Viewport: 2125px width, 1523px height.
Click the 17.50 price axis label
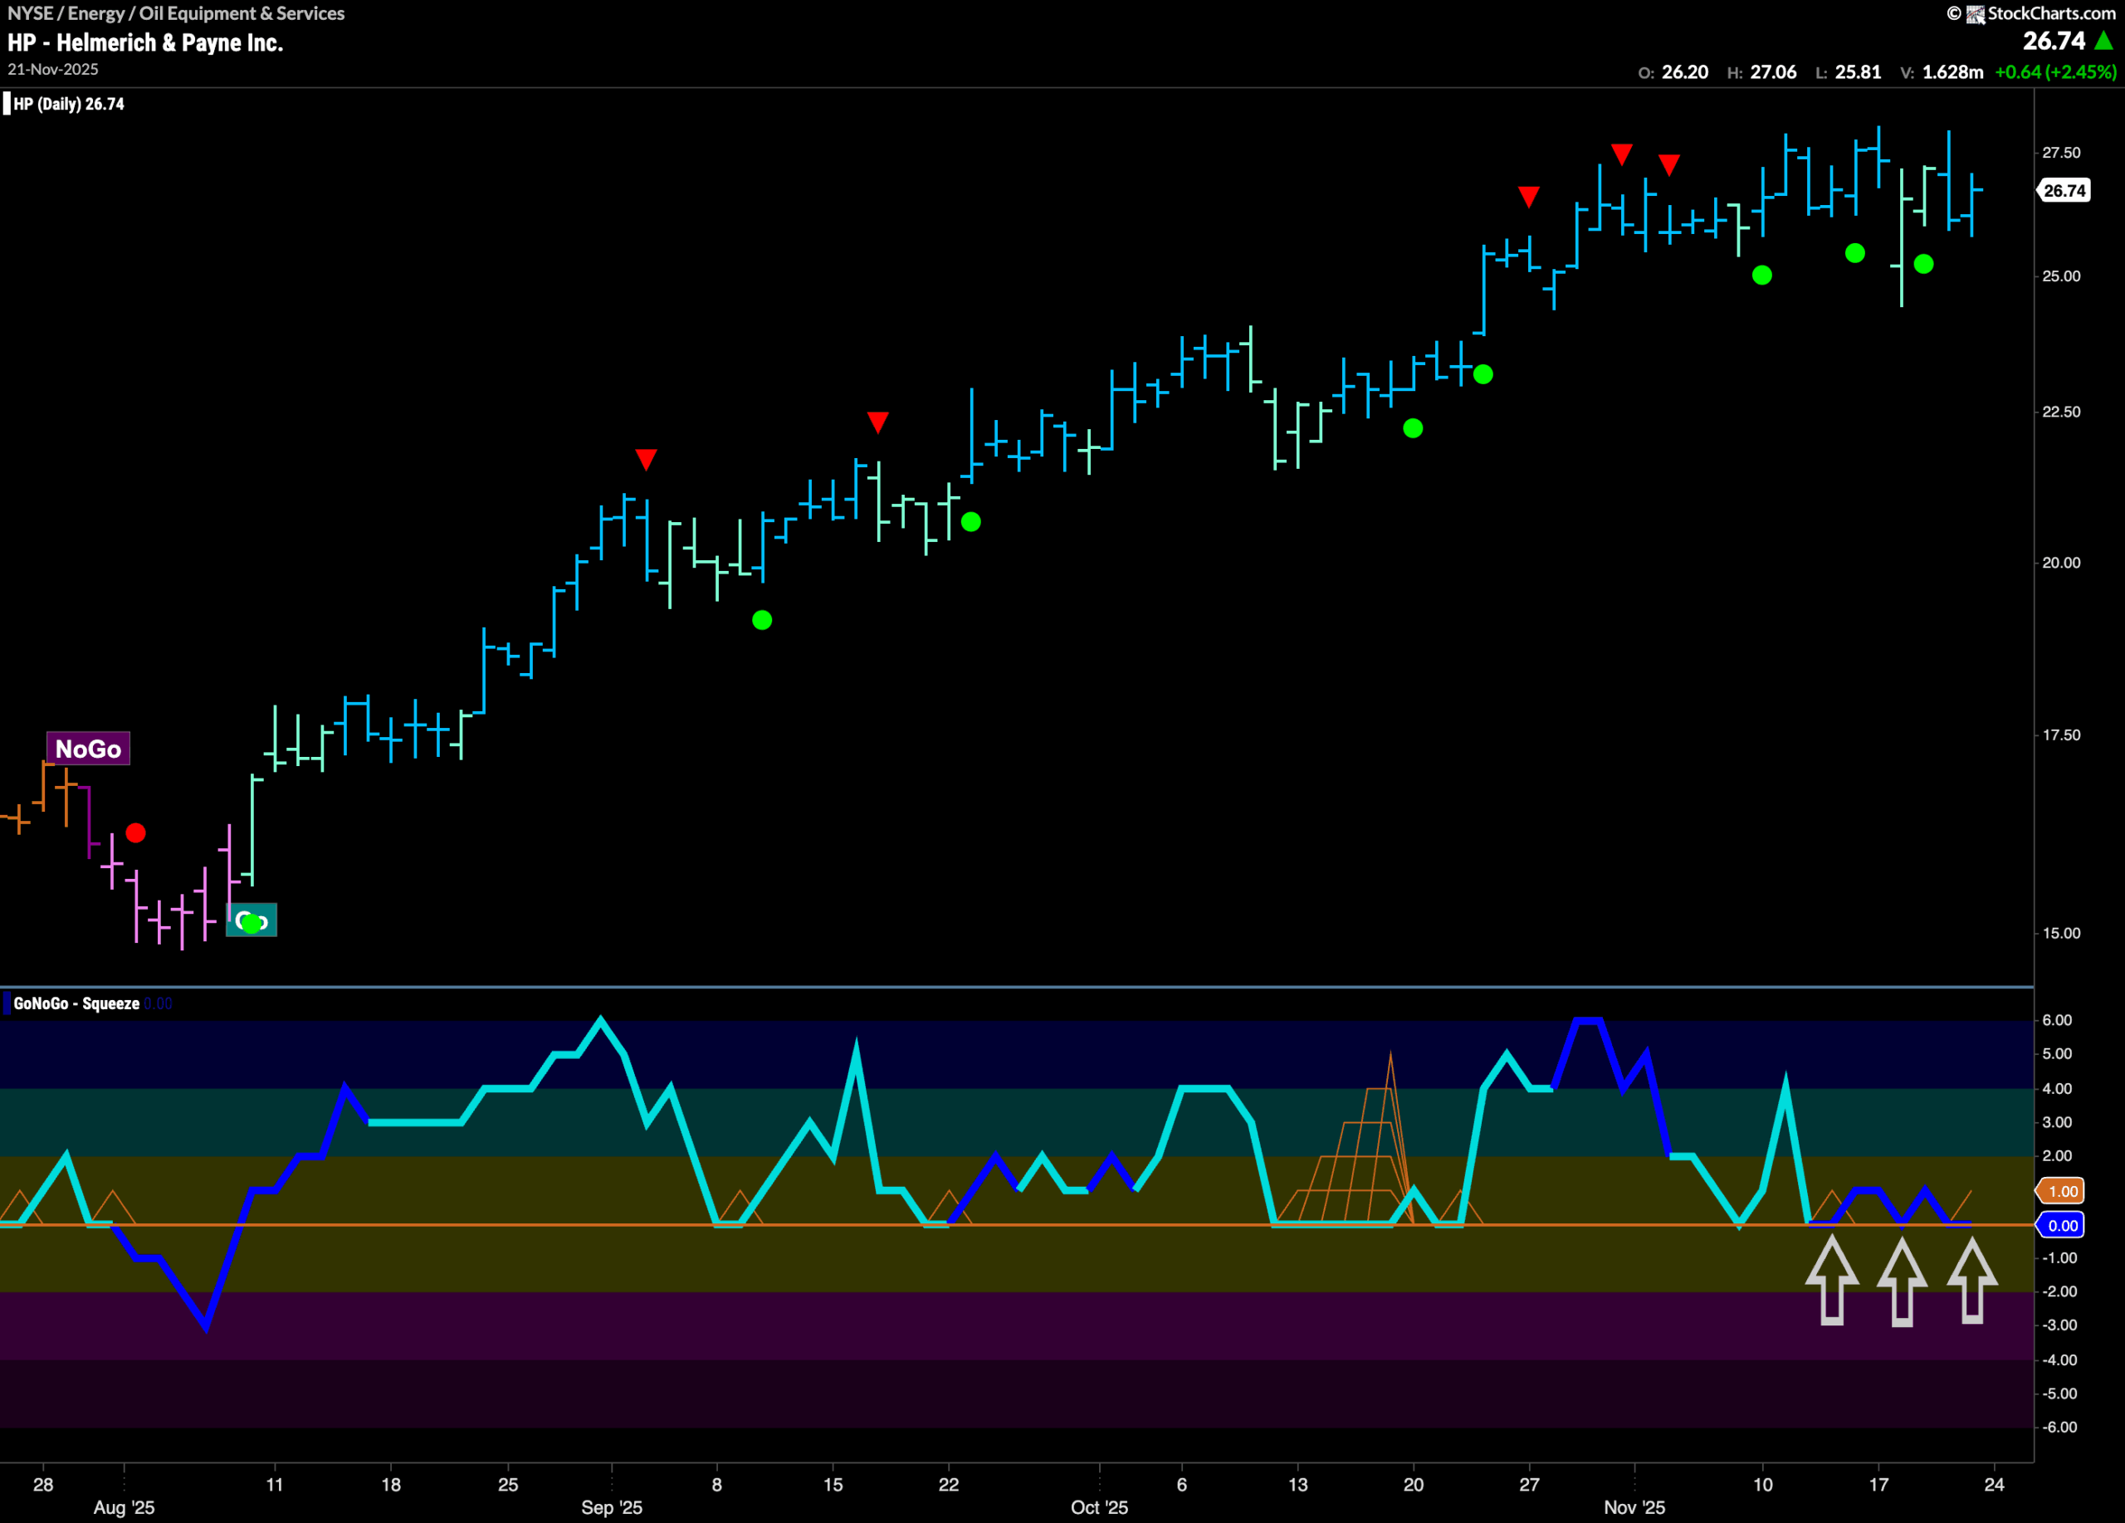[x=2061, y=735]
